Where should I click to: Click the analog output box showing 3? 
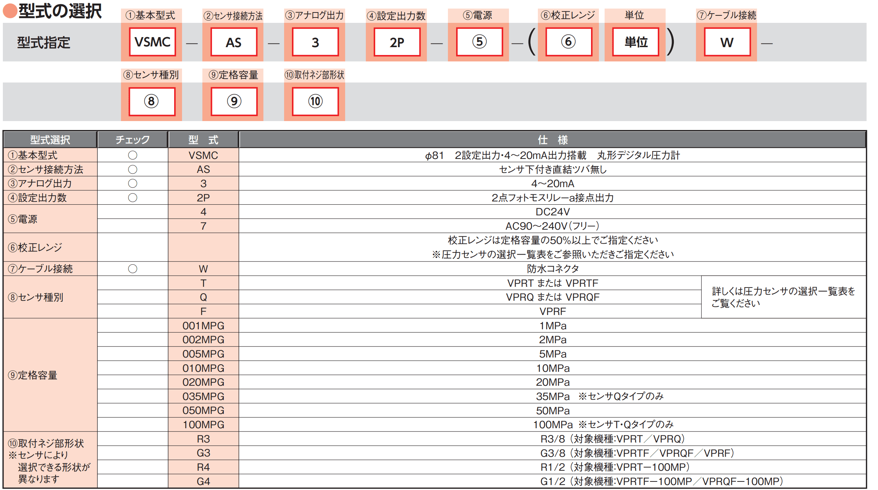(x=315, y=42)
